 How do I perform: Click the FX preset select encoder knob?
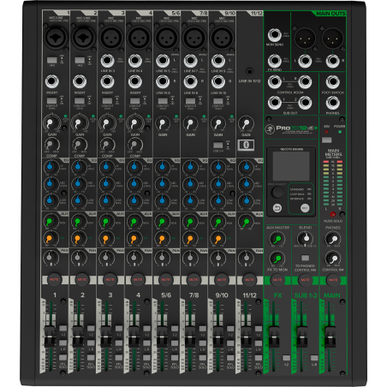tap(277, 193)
